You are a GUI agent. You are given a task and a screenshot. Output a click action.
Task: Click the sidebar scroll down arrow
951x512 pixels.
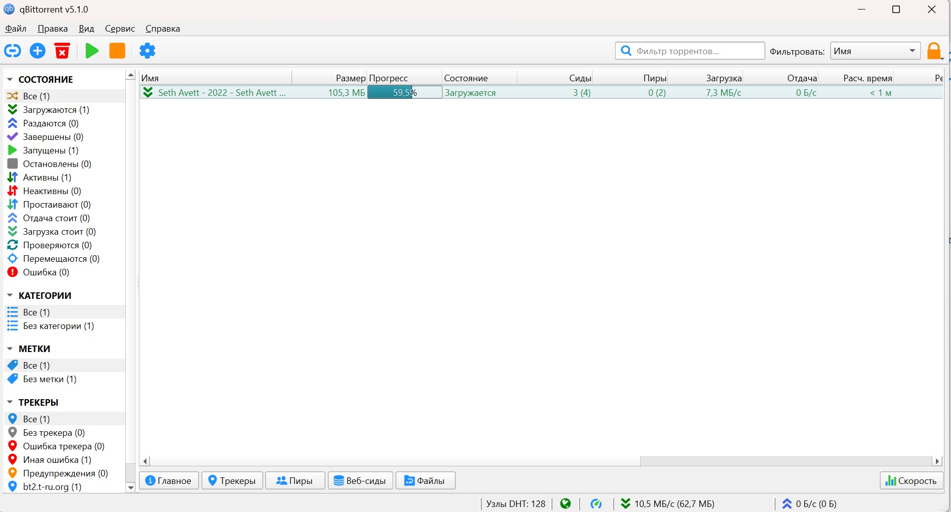pyautogui.click(x=131, y=487)
